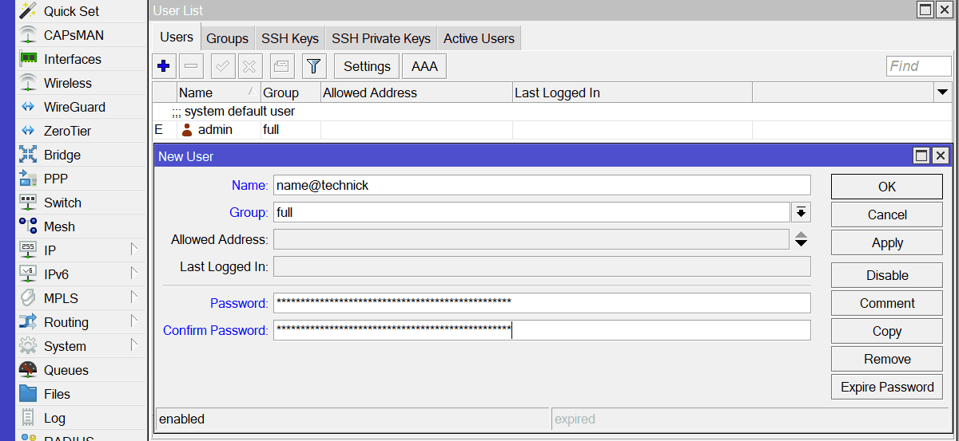The width and height of the screenshot is (959, 441).
Task: Open the filter funnel icon
Action: [x=314, y=66]
